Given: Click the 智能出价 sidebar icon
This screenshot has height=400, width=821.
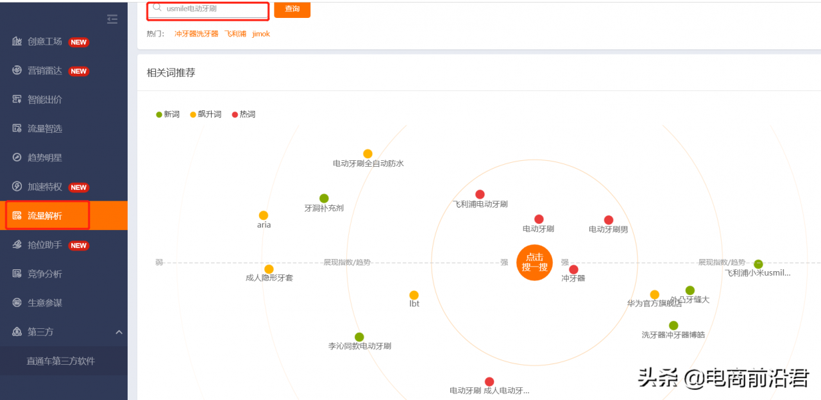Looking at the screenshot, I should [x=17, y=99].
